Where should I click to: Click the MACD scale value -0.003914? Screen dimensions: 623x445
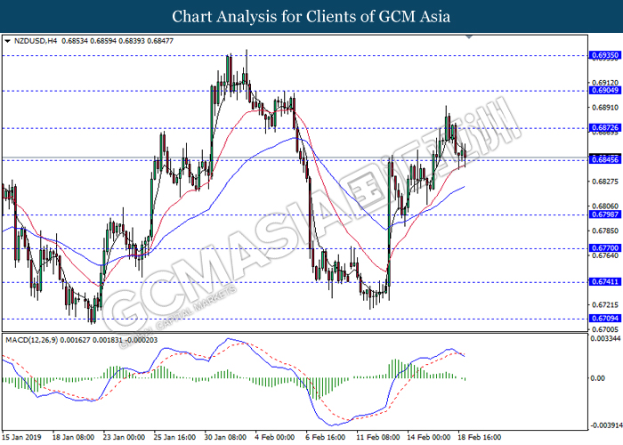coord(606,425)
